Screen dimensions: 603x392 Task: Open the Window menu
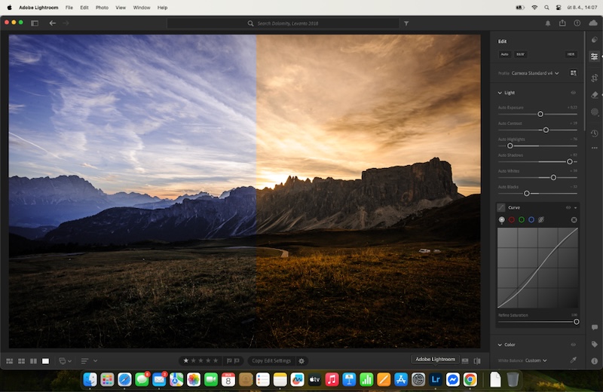142,8
